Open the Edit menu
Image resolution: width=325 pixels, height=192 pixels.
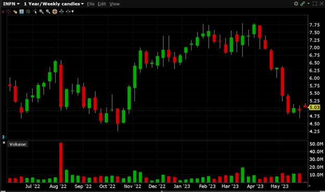point(102,4)
